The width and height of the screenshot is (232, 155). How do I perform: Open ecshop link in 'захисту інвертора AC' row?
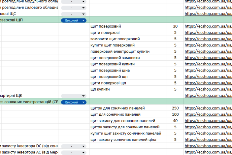coord(208,152)
